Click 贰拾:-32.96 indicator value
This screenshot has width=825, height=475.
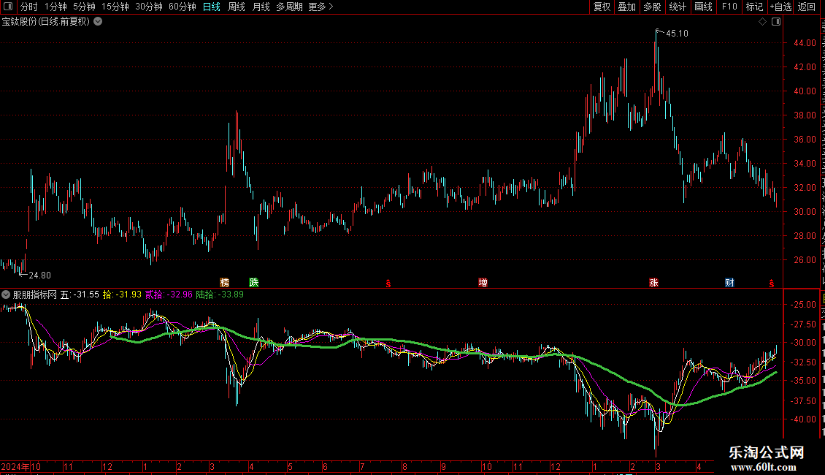[169, 294]
